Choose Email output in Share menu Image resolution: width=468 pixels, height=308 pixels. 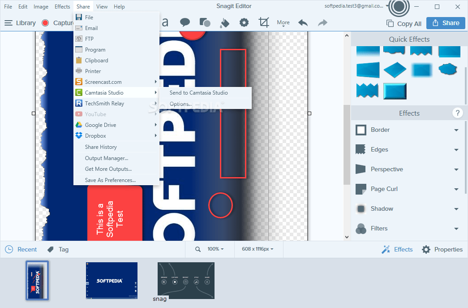(116, 28)
